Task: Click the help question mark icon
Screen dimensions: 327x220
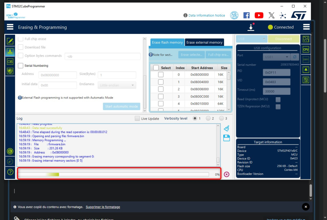Action: pos(10,172)
